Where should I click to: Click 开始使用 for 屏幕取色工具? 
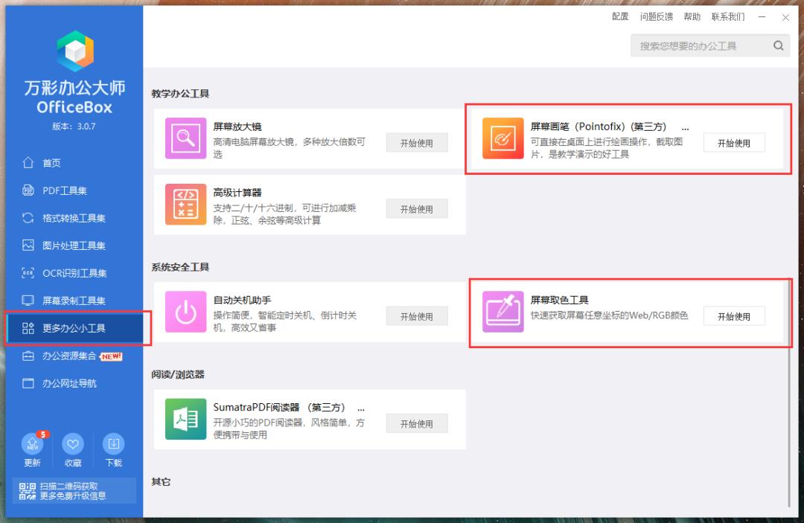click(x=734, y=315)
